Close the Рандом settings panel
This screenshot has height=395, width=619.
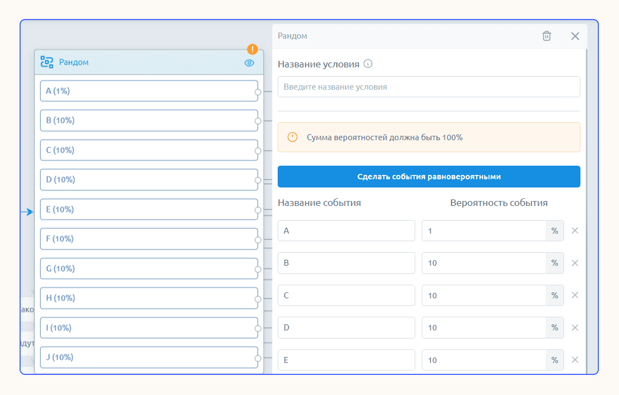tap(575, 36)
